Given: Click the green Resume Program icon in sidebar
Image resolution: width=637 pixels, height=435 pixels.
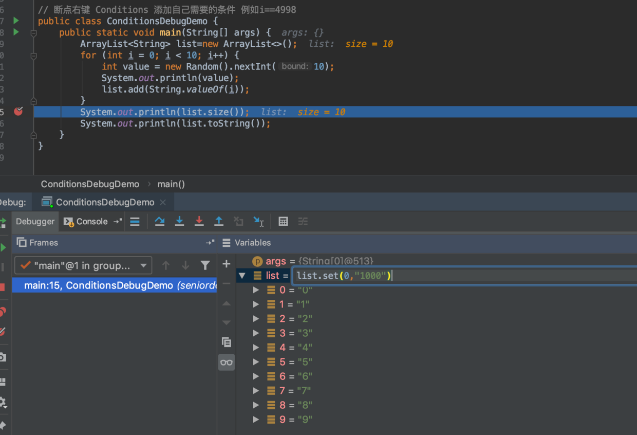Looking at the screenshot, I should point(3,247).
